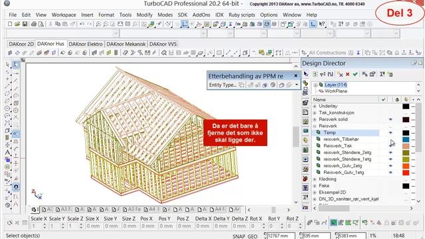The height and width of the screenshot is (239, 425).
Task: Switch to DAKnor 2D tab
Action: click(x=21, y=44)
